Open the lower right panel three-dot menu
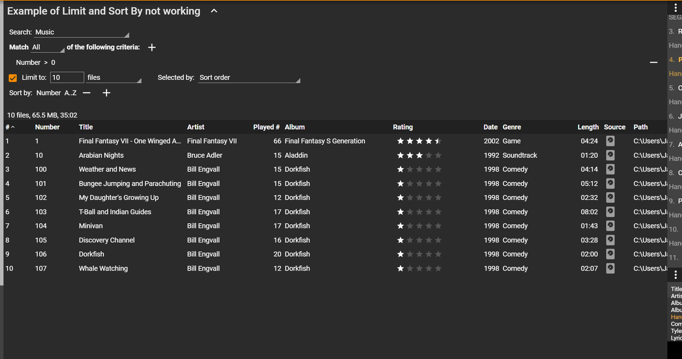The height and width of the screenshot is (359, 682). [676, 275]
